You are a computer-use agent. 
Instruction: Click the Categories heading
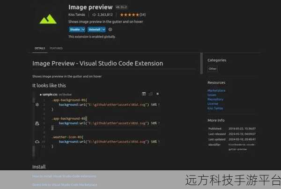217,60
